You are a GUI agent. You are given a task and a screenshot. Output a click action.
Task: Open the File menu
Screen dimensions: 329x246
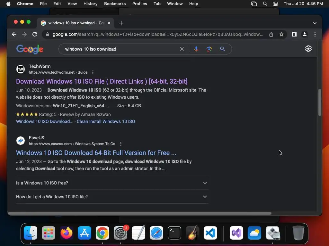43,4
